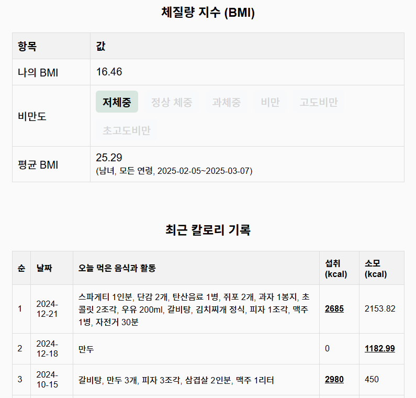Click the 초고도비만 category badge
The height and width of the screenshot is (398, 416).
[x=126, y=130]
